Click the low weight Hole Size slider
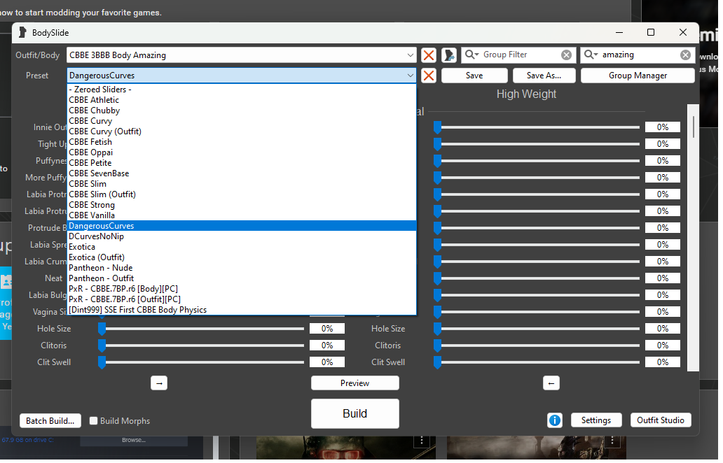The image size is (723, 463). [203, 329]
